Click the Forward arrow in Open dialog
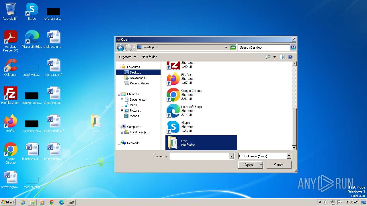This screenshot has width=367, height=206. click(128, 47)
